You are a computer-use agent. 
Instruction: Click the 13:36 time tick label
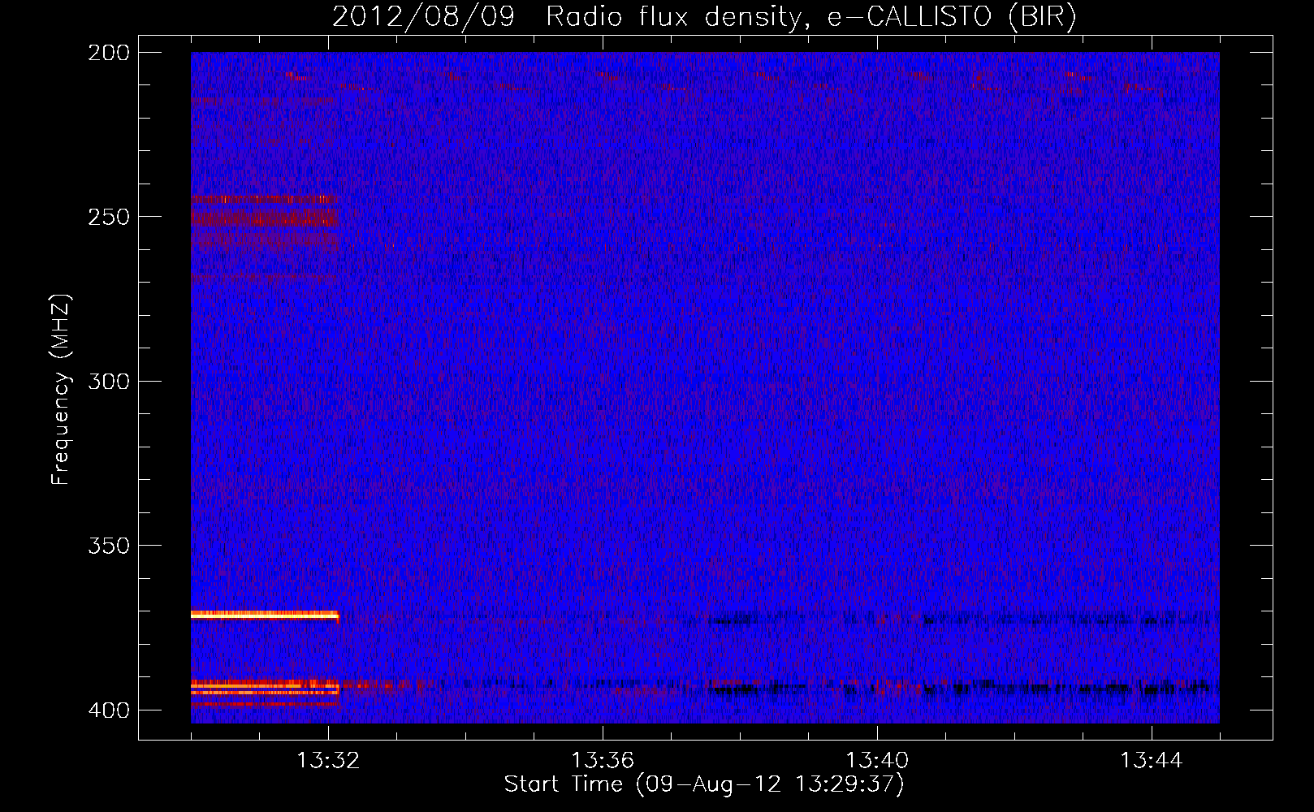(x=603, y=761)
